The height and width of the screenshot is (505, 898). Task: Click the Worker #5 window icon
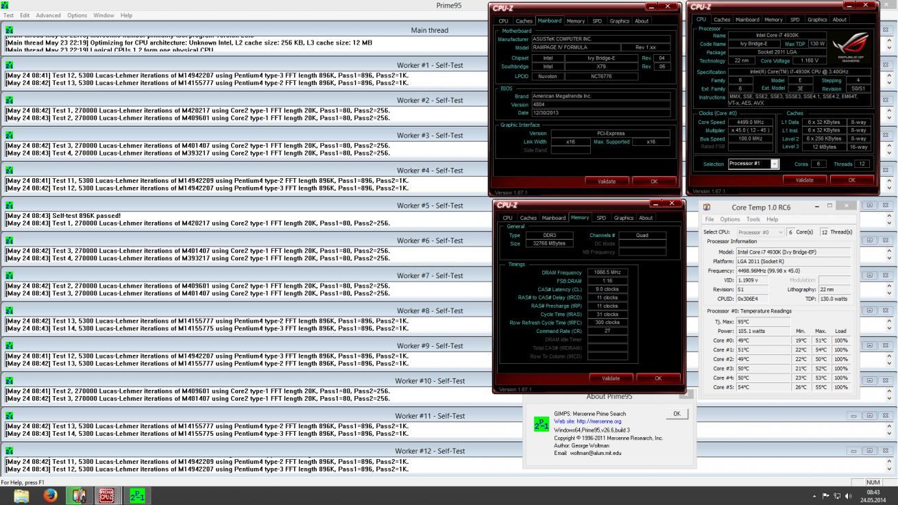pyautogui.click(x=9, y=205)
